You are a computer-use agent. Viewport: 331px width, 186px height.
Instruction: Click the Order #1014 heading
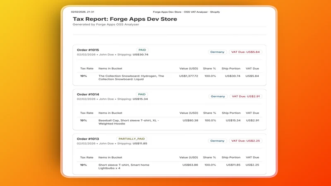click(88, 95)
